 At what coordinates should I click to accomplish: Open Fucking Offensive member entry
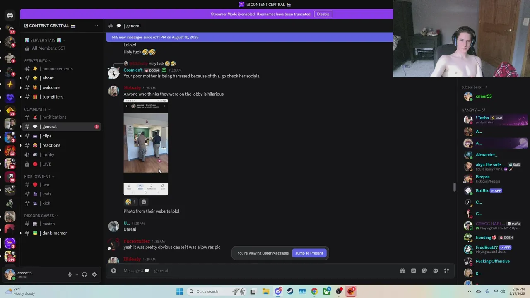(x=494, y=261)
